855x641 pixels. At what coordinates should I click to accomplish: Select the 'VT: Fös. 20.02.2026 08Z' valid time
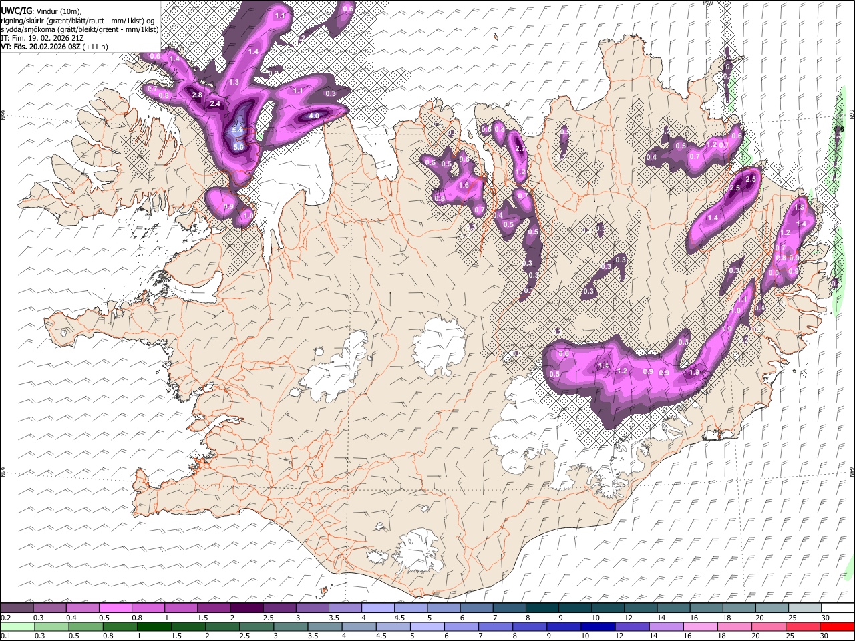click(41, 47)
